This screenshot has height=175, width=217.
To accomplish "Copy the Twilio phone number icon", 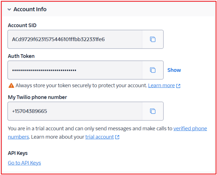I will pos(153,111).
